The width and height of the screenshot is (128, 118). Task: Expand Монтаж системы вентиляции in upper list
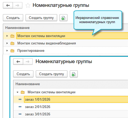pyautogui.click(x=7, y=36)
